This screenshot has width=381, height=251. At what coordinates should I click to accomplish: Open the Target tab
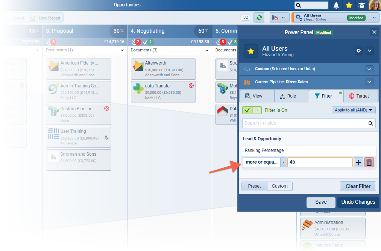point(358,96)
